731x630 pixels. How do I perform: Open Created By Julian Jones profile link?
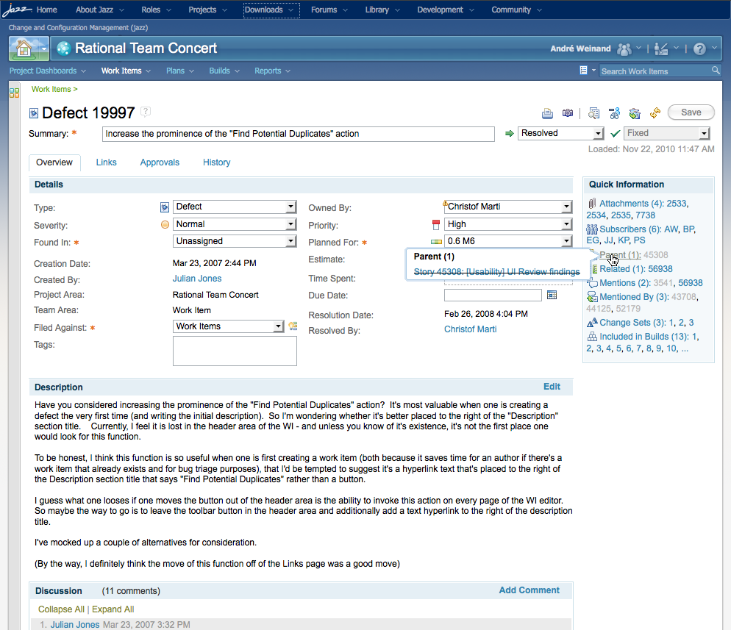tap(197, 278)
